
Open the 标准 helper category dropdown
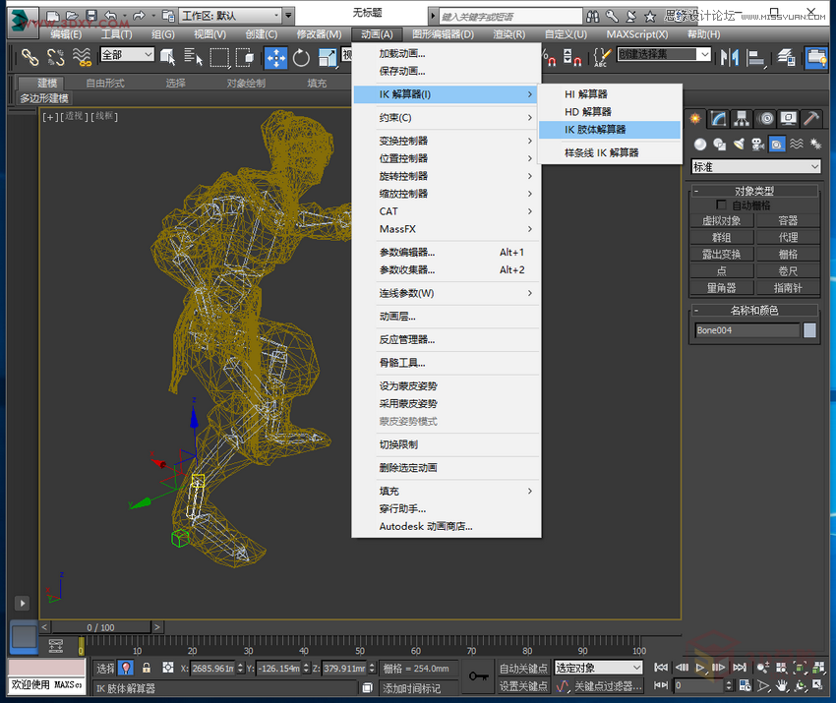755,167
